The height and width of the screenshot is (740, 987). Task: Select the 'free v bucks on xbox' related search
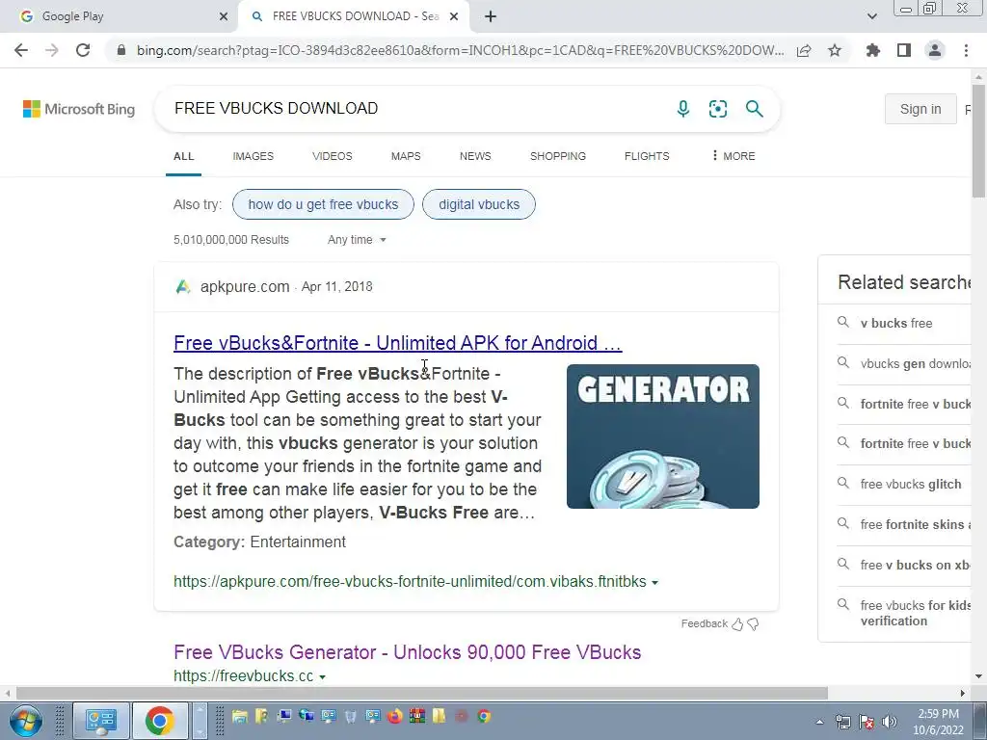[x=916, y=565]
